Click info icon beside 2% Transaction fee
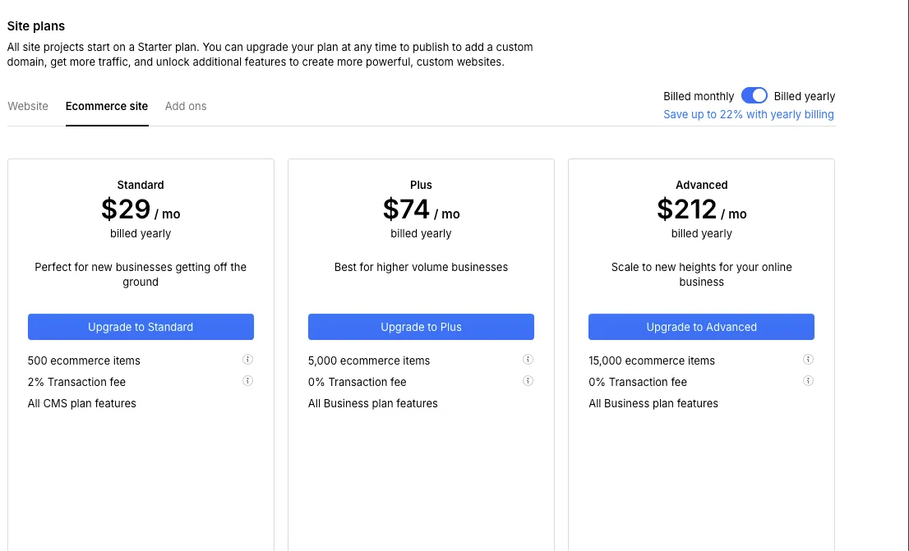The height and width of the screenshot is (551, 909). tap(247, 381)
